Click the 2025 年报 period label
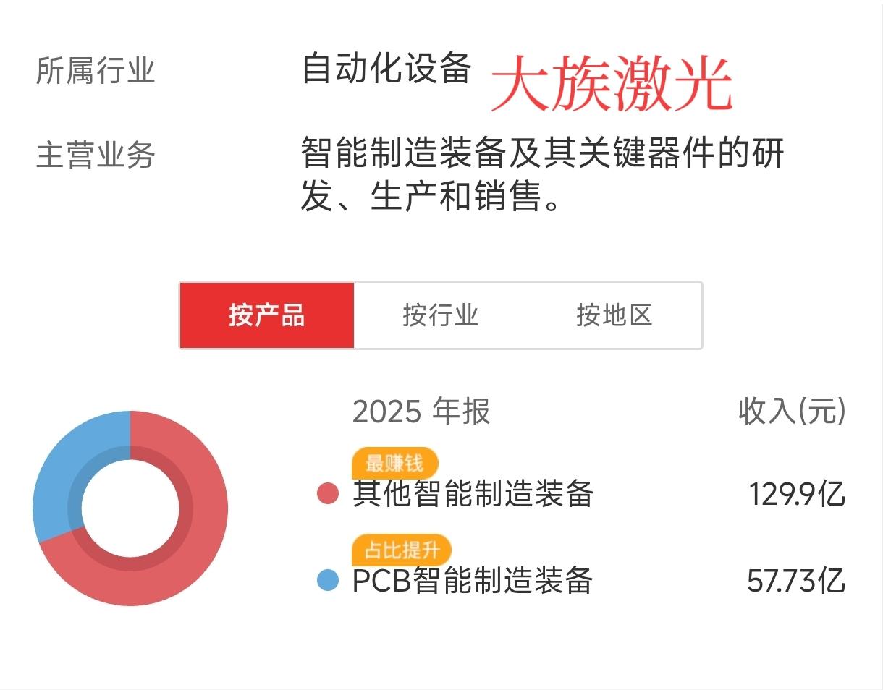This screenshot has width=883, height=690. 421,412
